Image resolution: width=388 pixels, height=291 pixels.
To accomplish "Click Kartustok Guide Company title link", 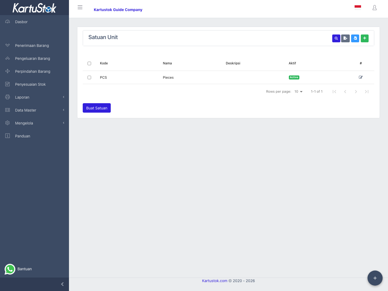I will tap(118, 10).
